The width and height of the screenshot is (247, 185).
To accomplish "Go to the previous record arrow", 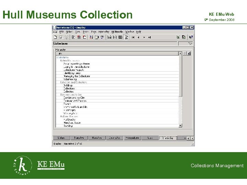I will pyautogui.click(x=139, y=37).
